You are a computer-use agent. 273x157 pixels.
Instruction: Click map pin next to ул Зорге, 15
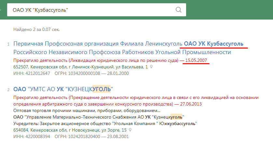coord(130,130)
